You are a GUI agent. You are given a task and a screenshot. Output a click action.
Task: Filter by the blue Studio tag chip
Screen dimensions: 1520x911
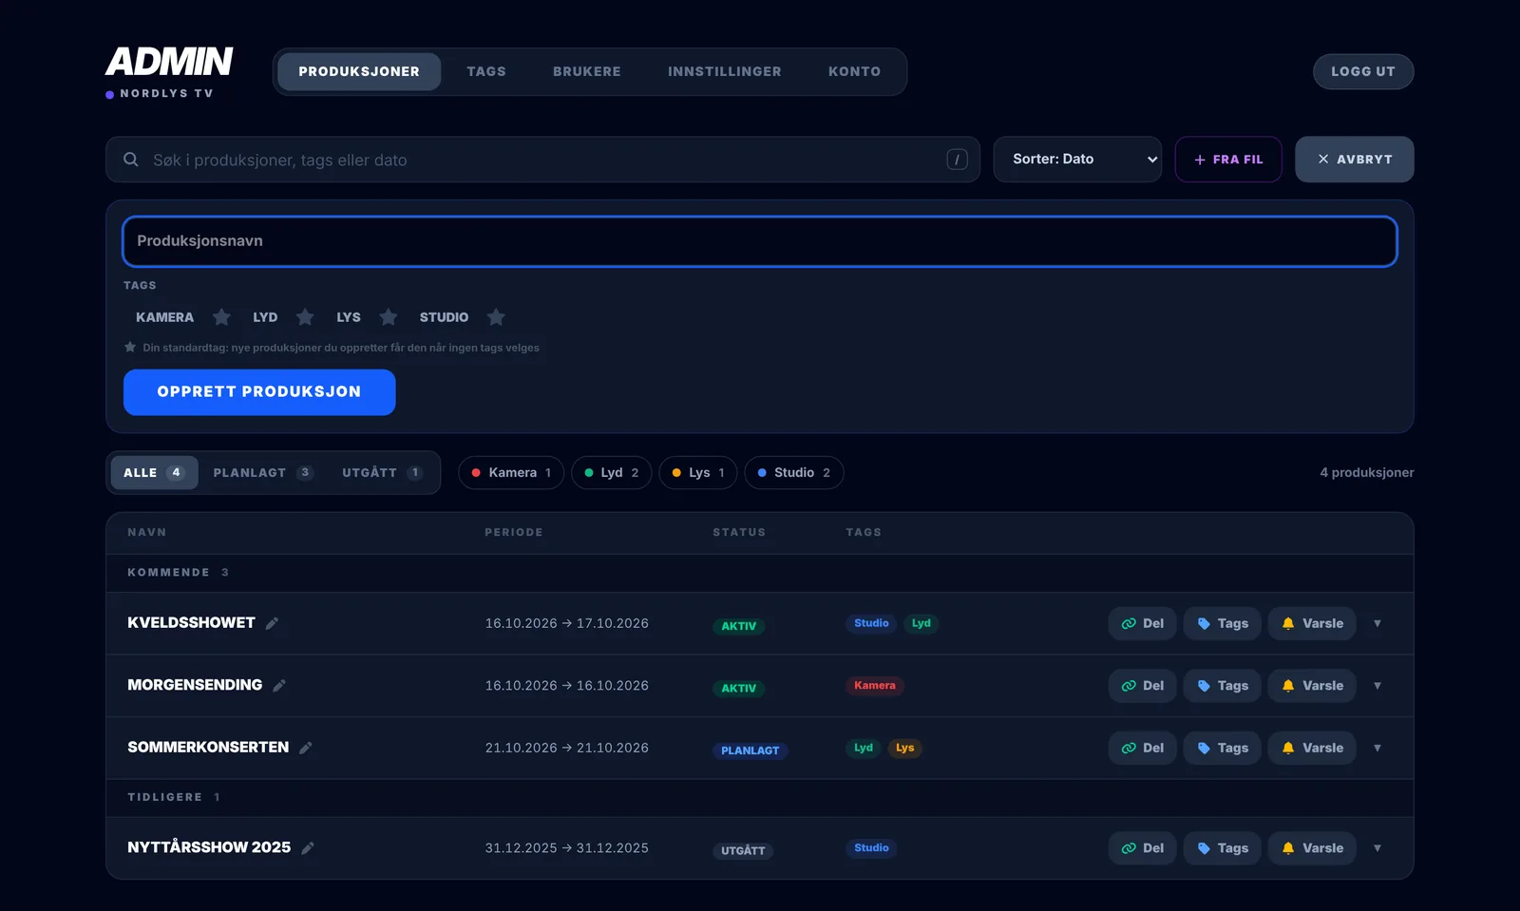coord(794,473)
